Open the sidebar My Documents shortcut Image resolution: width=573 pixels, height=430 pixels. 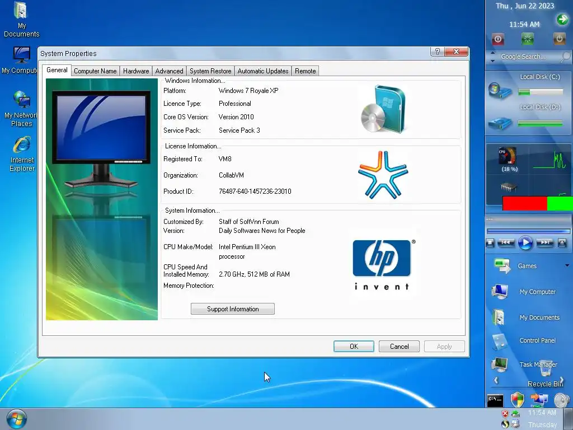(499, 317)
